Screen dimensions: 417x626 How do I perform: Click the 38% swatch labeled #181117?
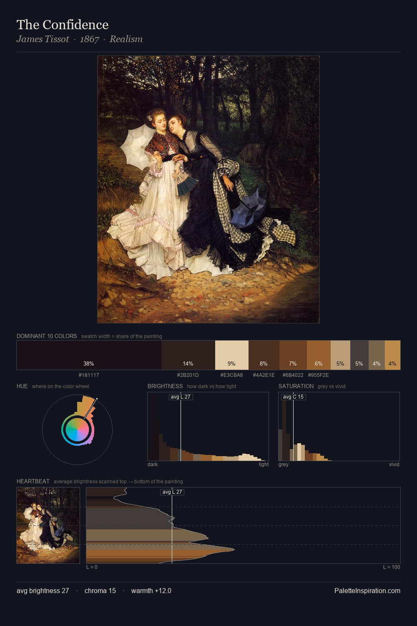click(89, 355)
